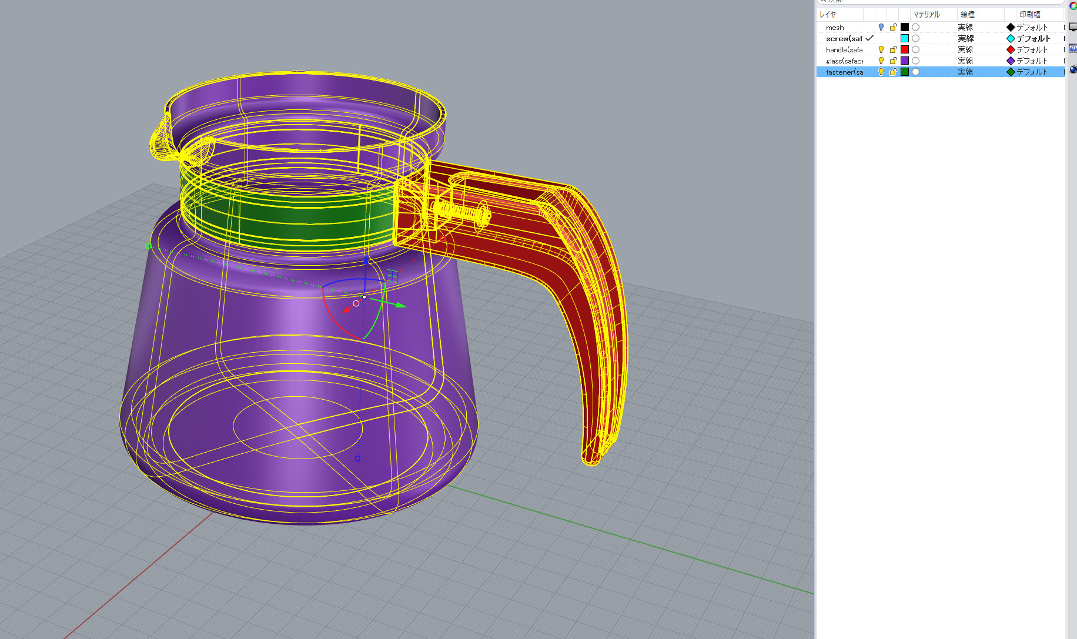Screen dimensions: 1077x639
Task: Open the color wheel panel icon
Action: click(x=1073, y=6)
